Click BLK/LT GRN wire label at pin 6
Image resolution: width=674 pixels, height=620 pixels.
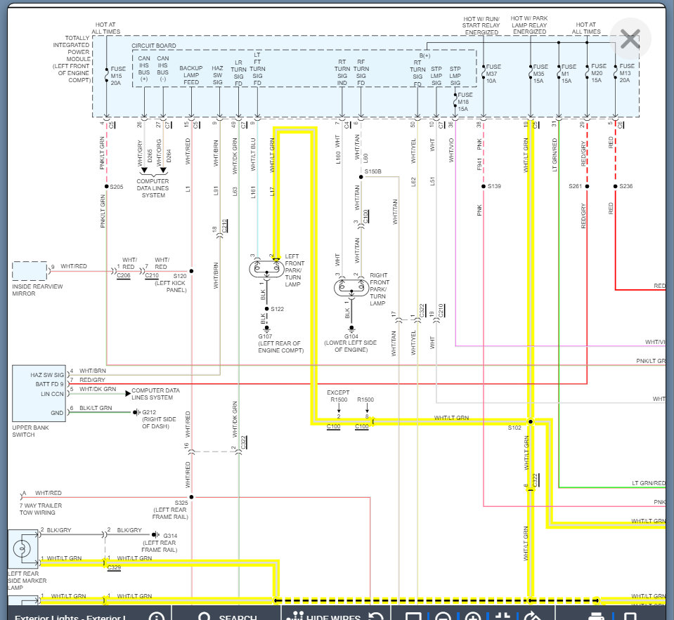click(x=96, y=408)
